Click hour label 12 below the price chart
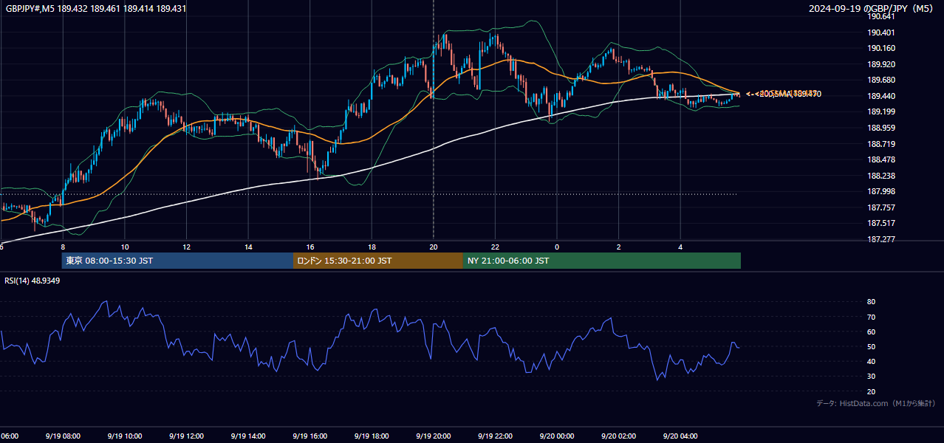This screenshot has width=944, height=443. [187, 247]
